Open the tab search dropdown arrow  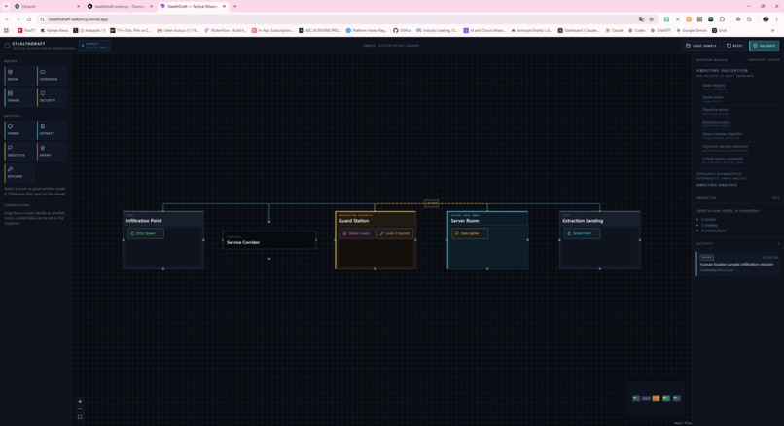(6, 6)
